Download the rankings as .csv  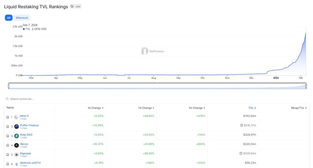click(x=75, y=7)
